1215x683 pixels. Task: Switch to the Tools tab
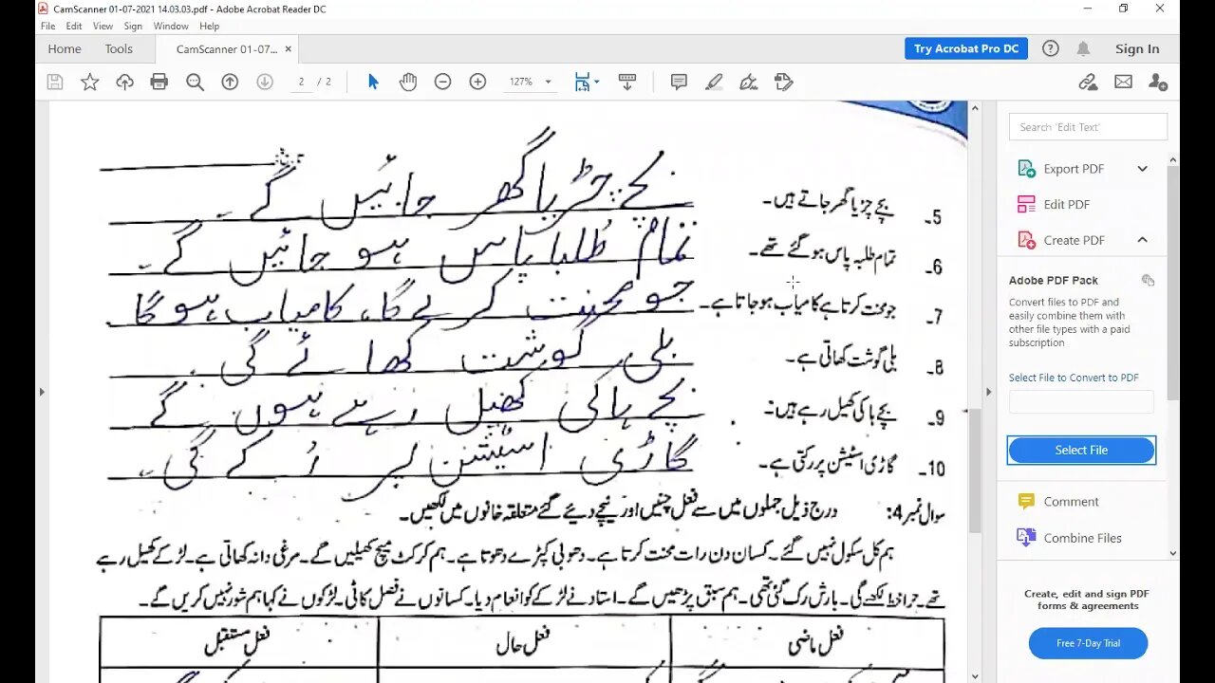tap(119, 48)
